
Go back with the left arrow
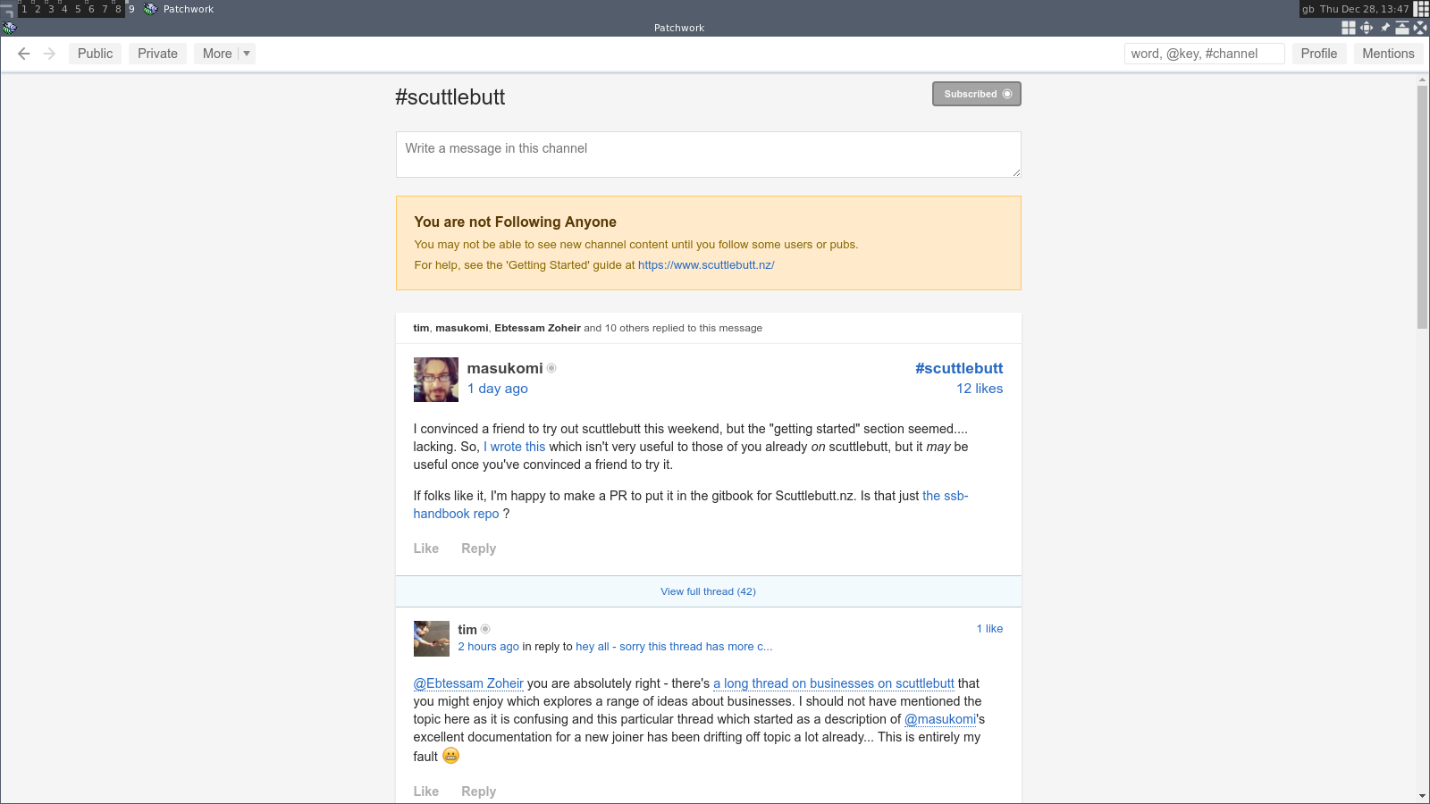[24, 54]
